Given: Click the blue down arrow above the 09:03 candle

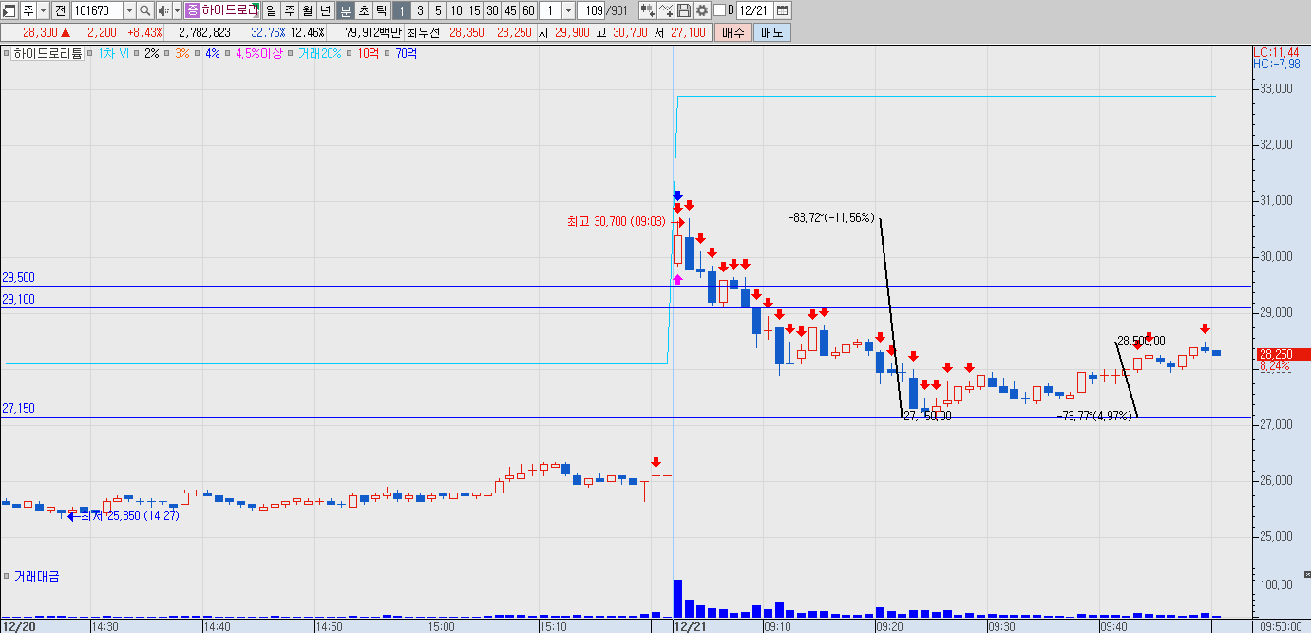Looking at the screenshot, I should (677, 196).
